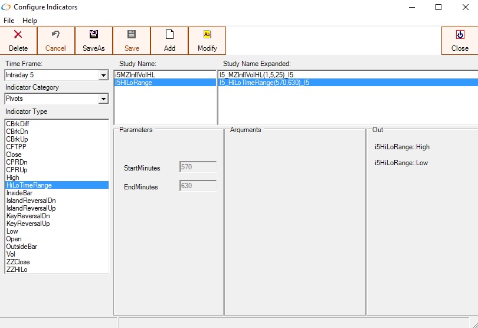The height and width of the screenshot is (328, 478).
Task: Click the Save floppy disk icon
Action: 132,35
